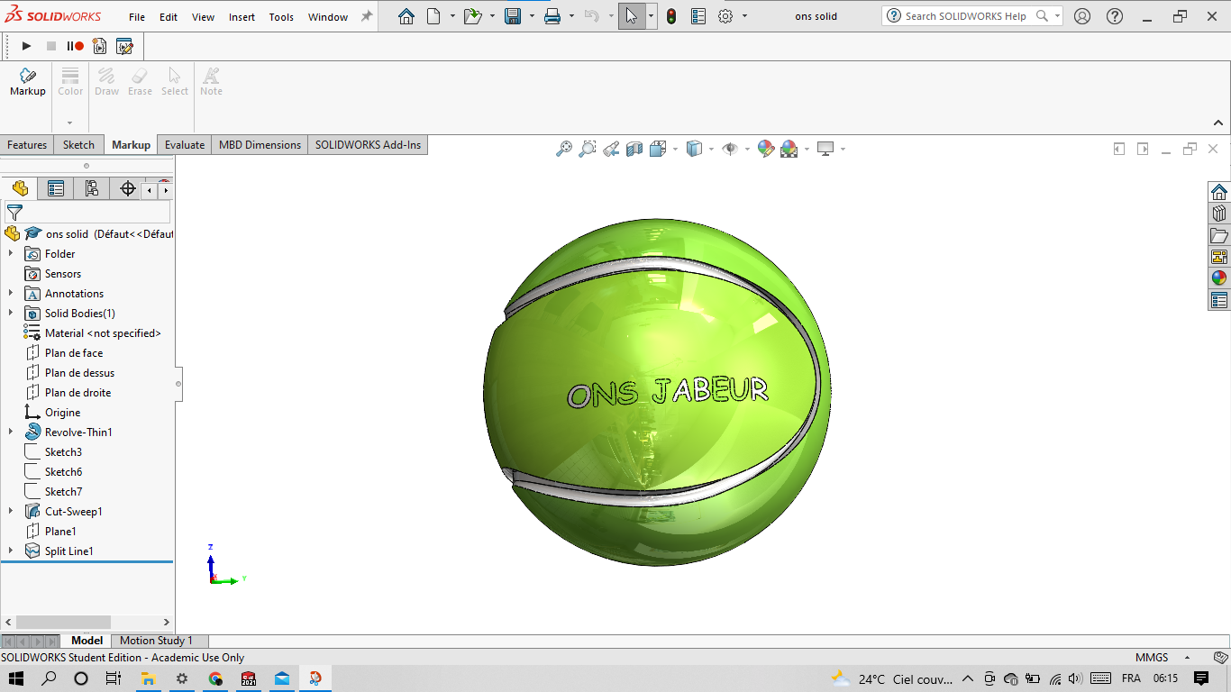Image resolution: width=1231 pixels, height=692 pixels.
Task: Expand the Annotations tree node
Action: coord(11,294)
